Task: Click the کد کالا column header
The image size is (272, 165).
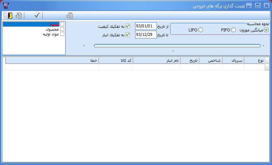Action: [115, 61]
